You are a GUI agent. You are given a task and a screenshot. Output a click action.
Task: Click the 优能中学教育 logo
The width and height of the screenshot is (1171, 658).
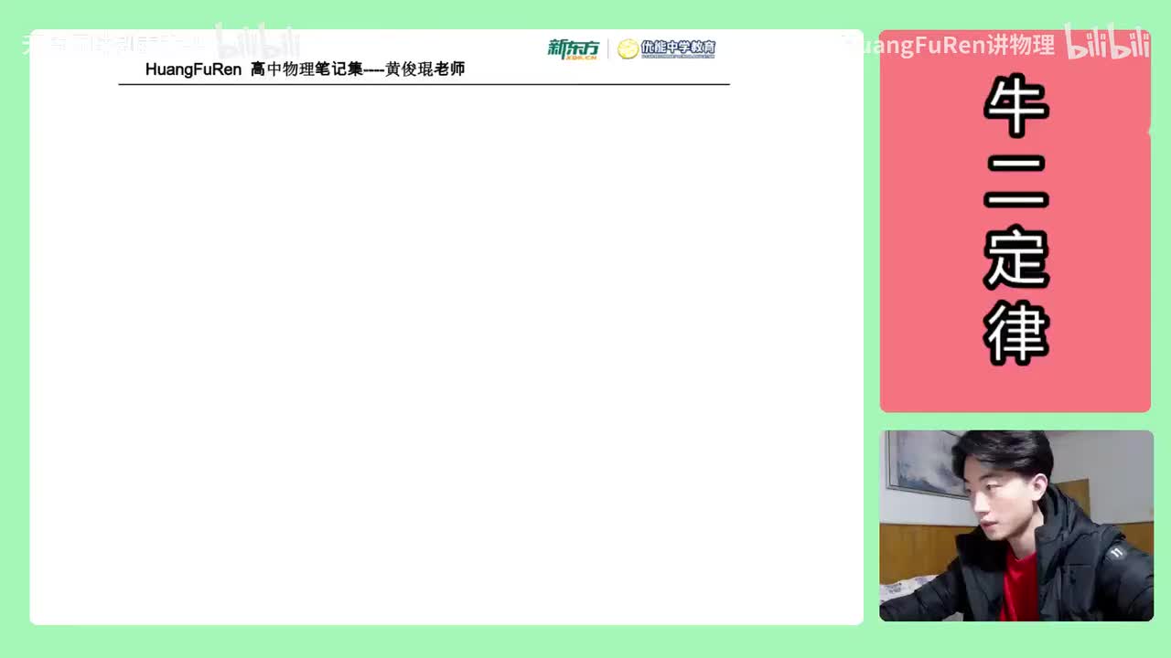point(666,49)
